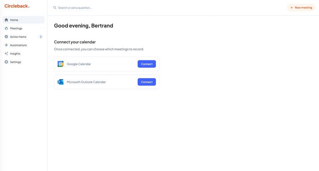Viewport: 319px width, 171px height.
Task: Click the Google Calendar logo icon
Action: (61, 64)
